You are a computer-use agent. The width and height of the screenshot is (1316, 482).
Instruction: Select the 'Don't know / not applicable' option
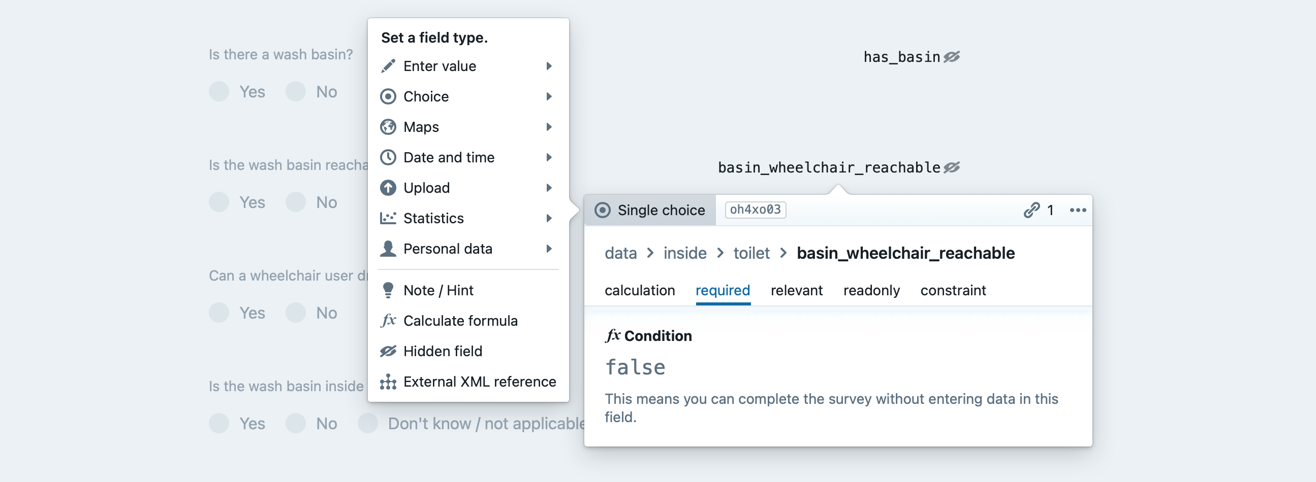coord(368,423)
